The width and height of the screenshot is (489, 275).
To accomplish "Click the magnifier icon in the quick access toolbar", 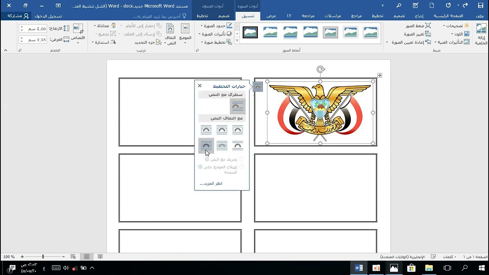I will click(399, 5).
